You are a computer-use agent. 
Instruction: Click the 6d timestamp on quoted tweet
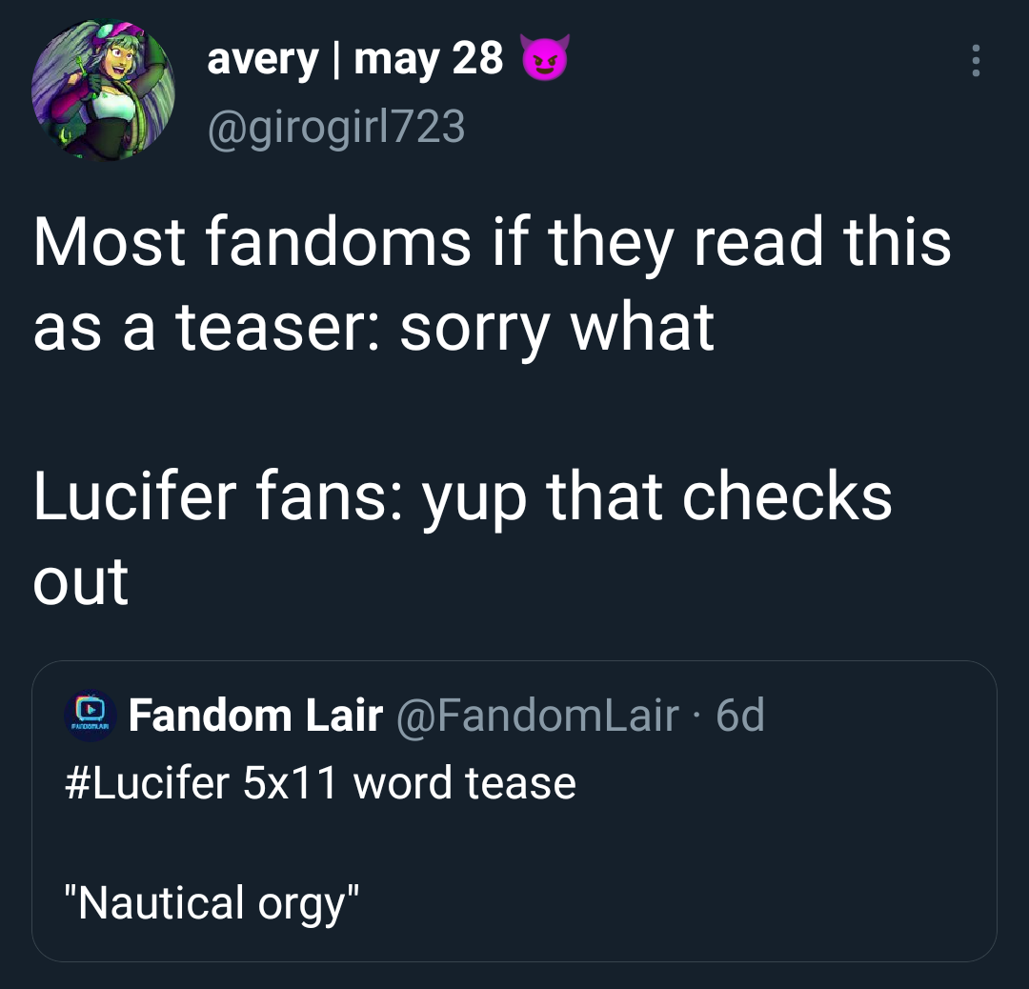coord(740,716)
